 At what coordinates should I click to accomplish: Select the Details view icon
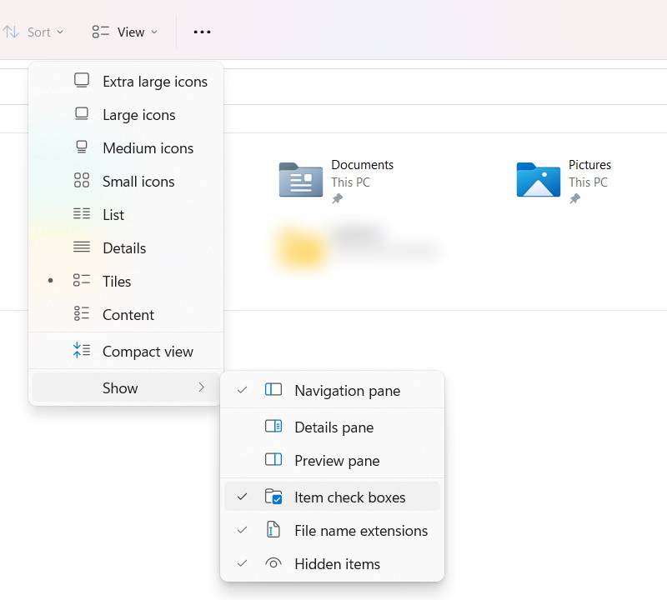pyautogui.click(x=123, y=247)
